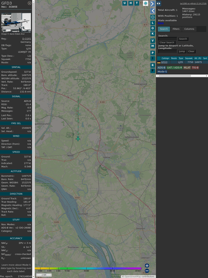Click the FMS SEL section header
The image size is (208, 278).
pyautogui.click(x=16, y=123)
